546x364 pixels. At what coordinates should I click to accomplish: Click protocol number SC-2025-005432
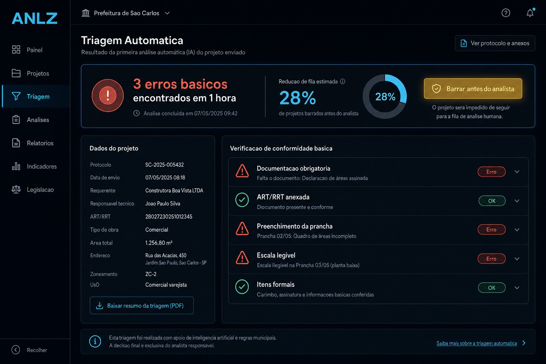165,165
